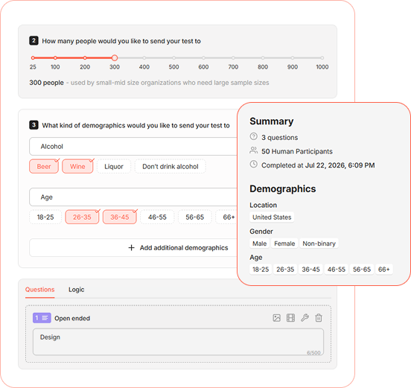The image size is (411, 388).
Task: Click the purple question type icon numbered 1
Action: (42, 318)
